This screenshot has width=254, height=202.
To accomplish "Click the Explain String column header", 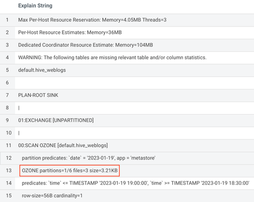I will tap(35, 5).
